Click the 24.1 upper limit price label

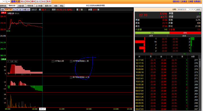[x=3, y=13]
